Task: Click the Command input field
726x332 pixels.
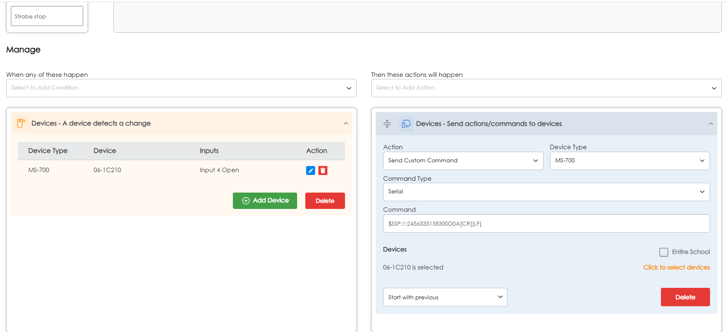Action: [x=546, y=224]
